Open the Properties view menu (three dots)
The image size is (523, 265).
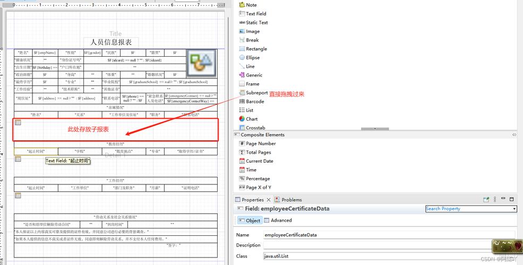(x=495, y=200)
